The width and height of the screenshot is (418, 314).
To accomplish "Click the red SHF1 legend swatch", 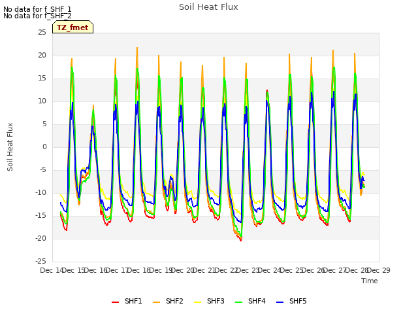I will pos(115,302).
